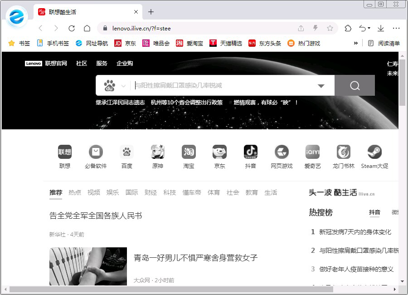Screen dimensions: 408x295
Task: Open the 热门游戏 bookmark
Action: click(304, 43)
